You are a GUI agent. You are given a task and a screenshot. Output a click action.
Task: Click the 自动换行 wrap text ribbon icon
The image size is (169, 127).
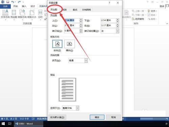(126, 14)
